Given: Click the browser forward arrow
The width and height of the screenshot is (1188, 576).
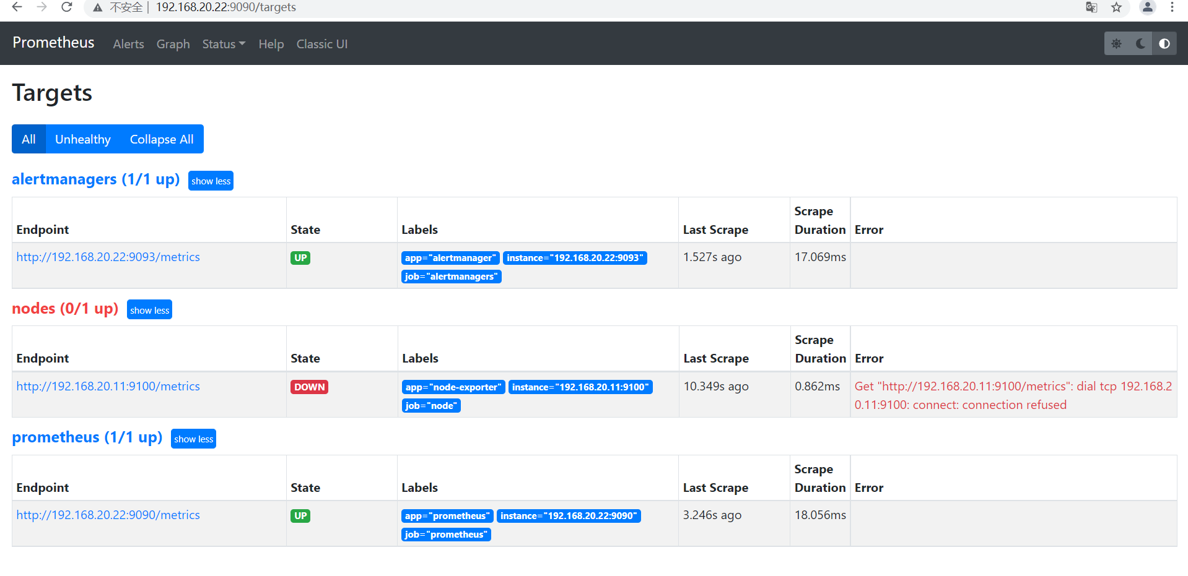Looking at the screenshot, I should pos(42,7).
